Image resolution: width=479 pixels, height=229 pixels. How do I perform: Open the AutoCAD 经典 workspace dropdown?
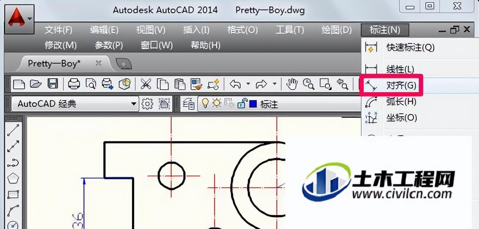134,103
